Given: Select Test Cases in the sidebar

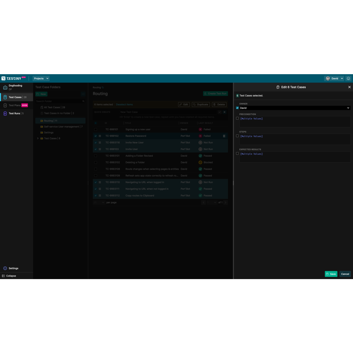Looking at the screenshot, I should pyautogui.click(x=15, y=97).
